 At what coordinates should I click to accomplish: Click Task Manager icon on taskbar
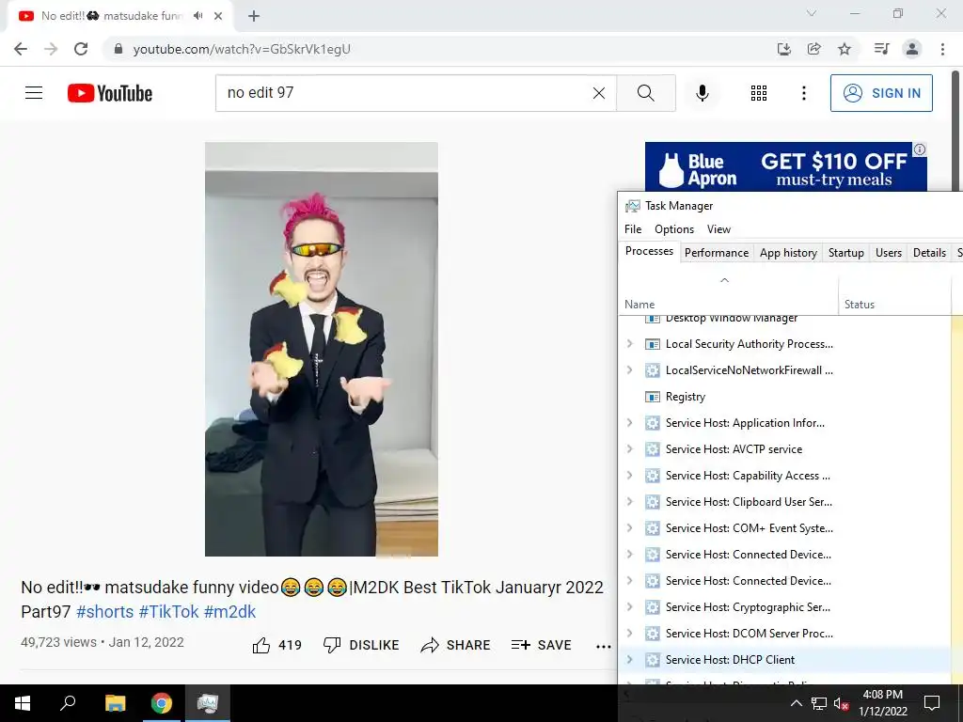(x=208, y=703)
